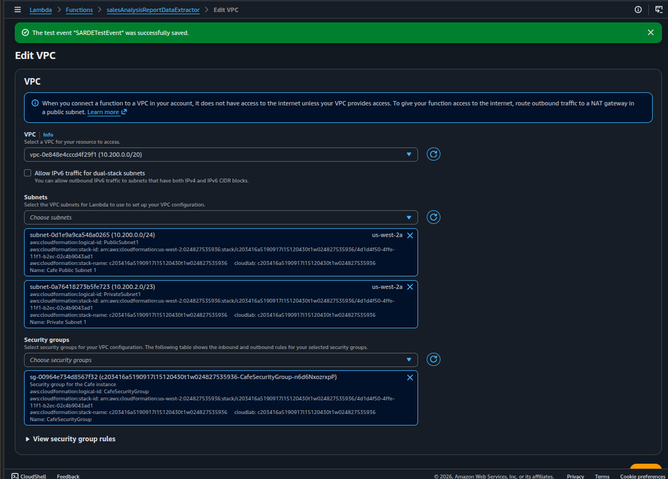This screenshot has width=668, height=479.
Task: Open the VPC Info link
Action: click(48, 134)
